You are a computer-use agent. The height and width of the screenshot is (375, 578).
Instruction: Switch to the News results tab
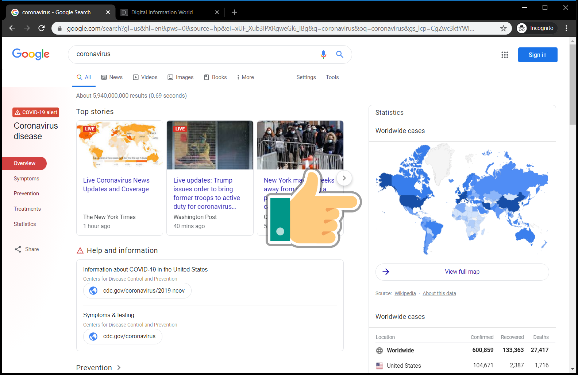[112, 77]
